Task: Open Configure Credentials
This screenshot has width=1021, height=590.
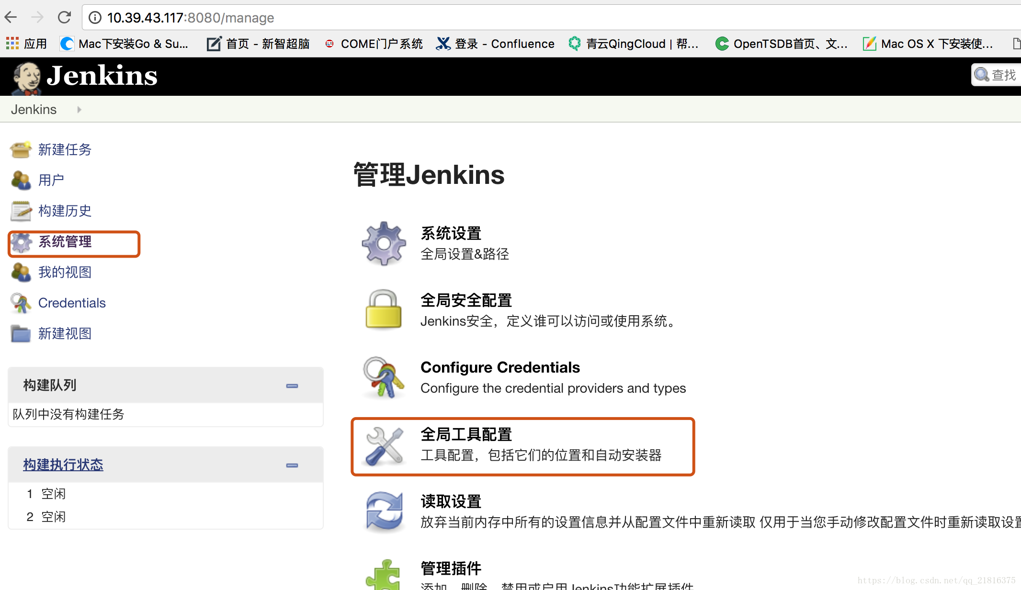Action: pyautogui.click(x=500, y=367)
